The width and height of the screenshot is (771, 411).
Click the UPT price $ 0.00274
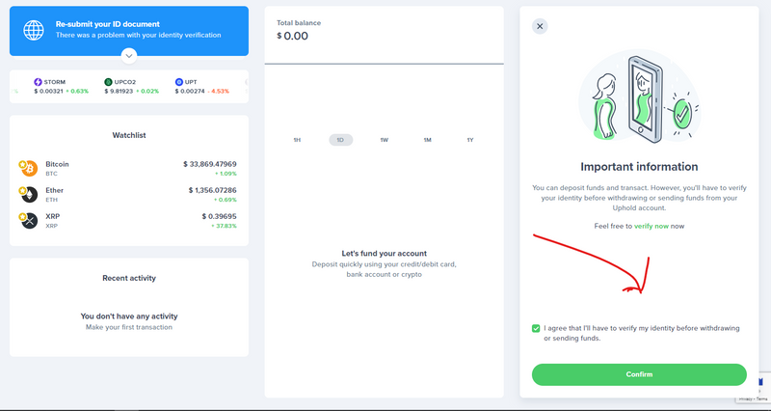point(190,91)
